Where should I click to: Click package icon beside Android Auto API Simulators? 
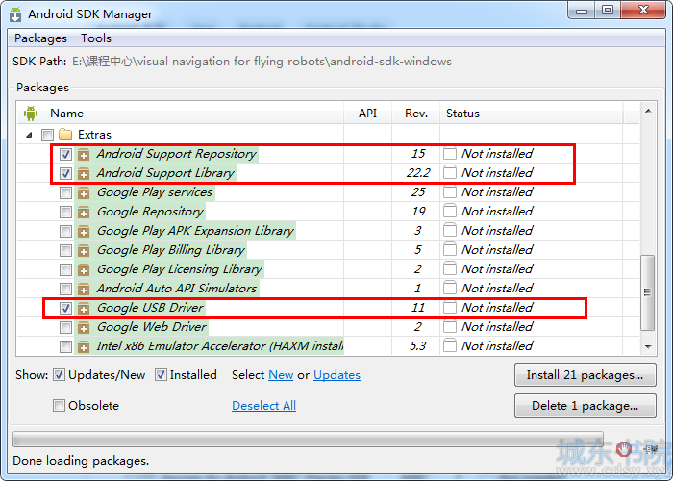84,289
